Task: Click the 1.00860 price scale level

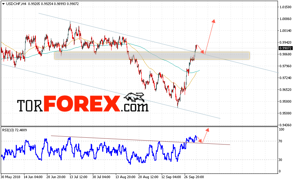Action: [285, 19]
